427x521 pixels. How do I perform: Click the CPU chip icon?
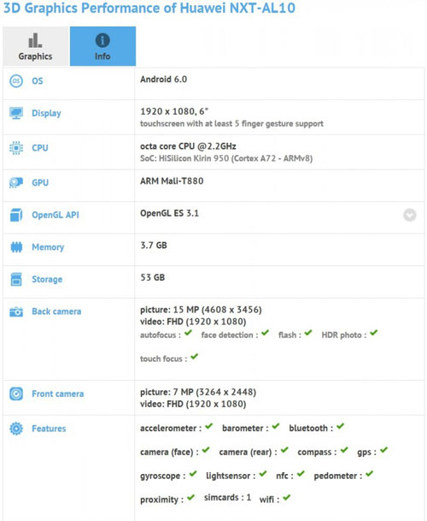click(x=16, y=148)
